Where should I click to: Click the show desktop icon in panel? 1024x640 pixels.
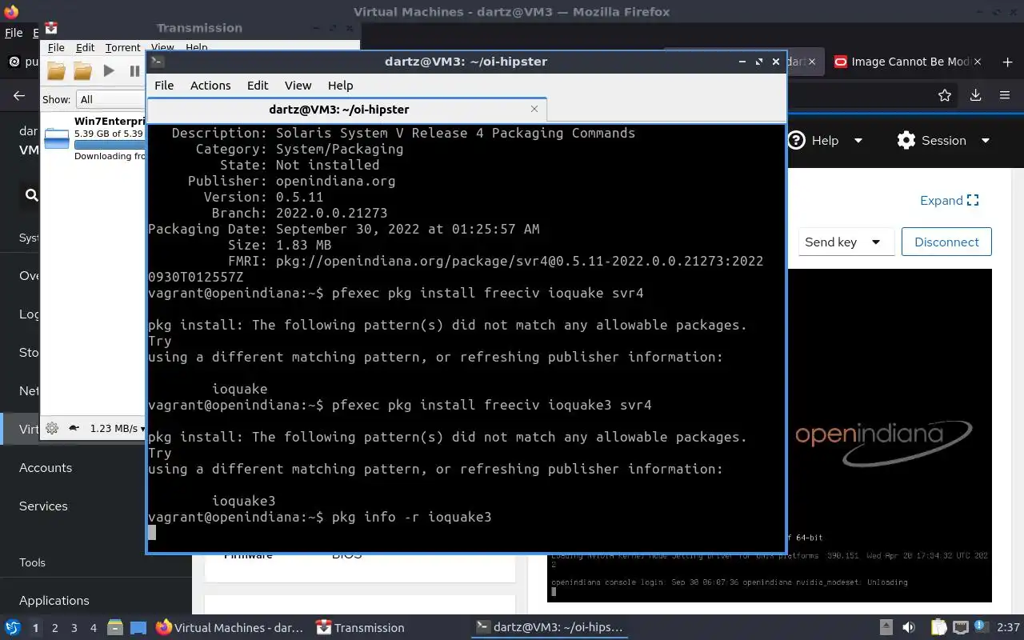pyautogui.click(x=138, y=627)
